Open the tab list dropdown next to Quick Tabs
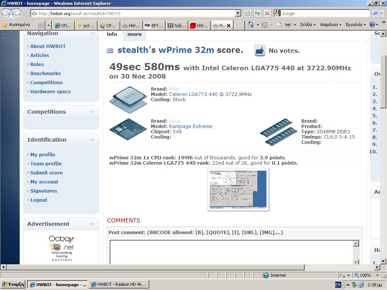This screenshot has height=290, width=387. tap(48, 25)
